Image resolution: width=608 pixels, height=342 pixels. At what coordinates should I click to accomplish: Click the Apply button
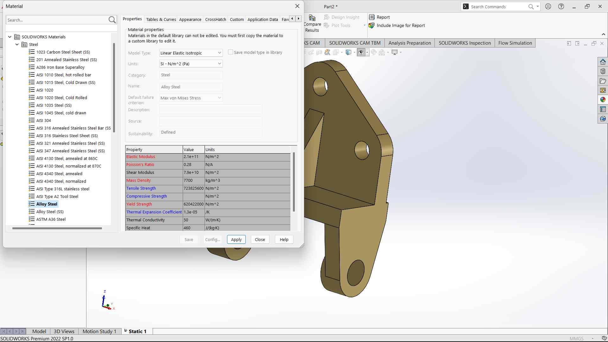[x=236, y=240]
